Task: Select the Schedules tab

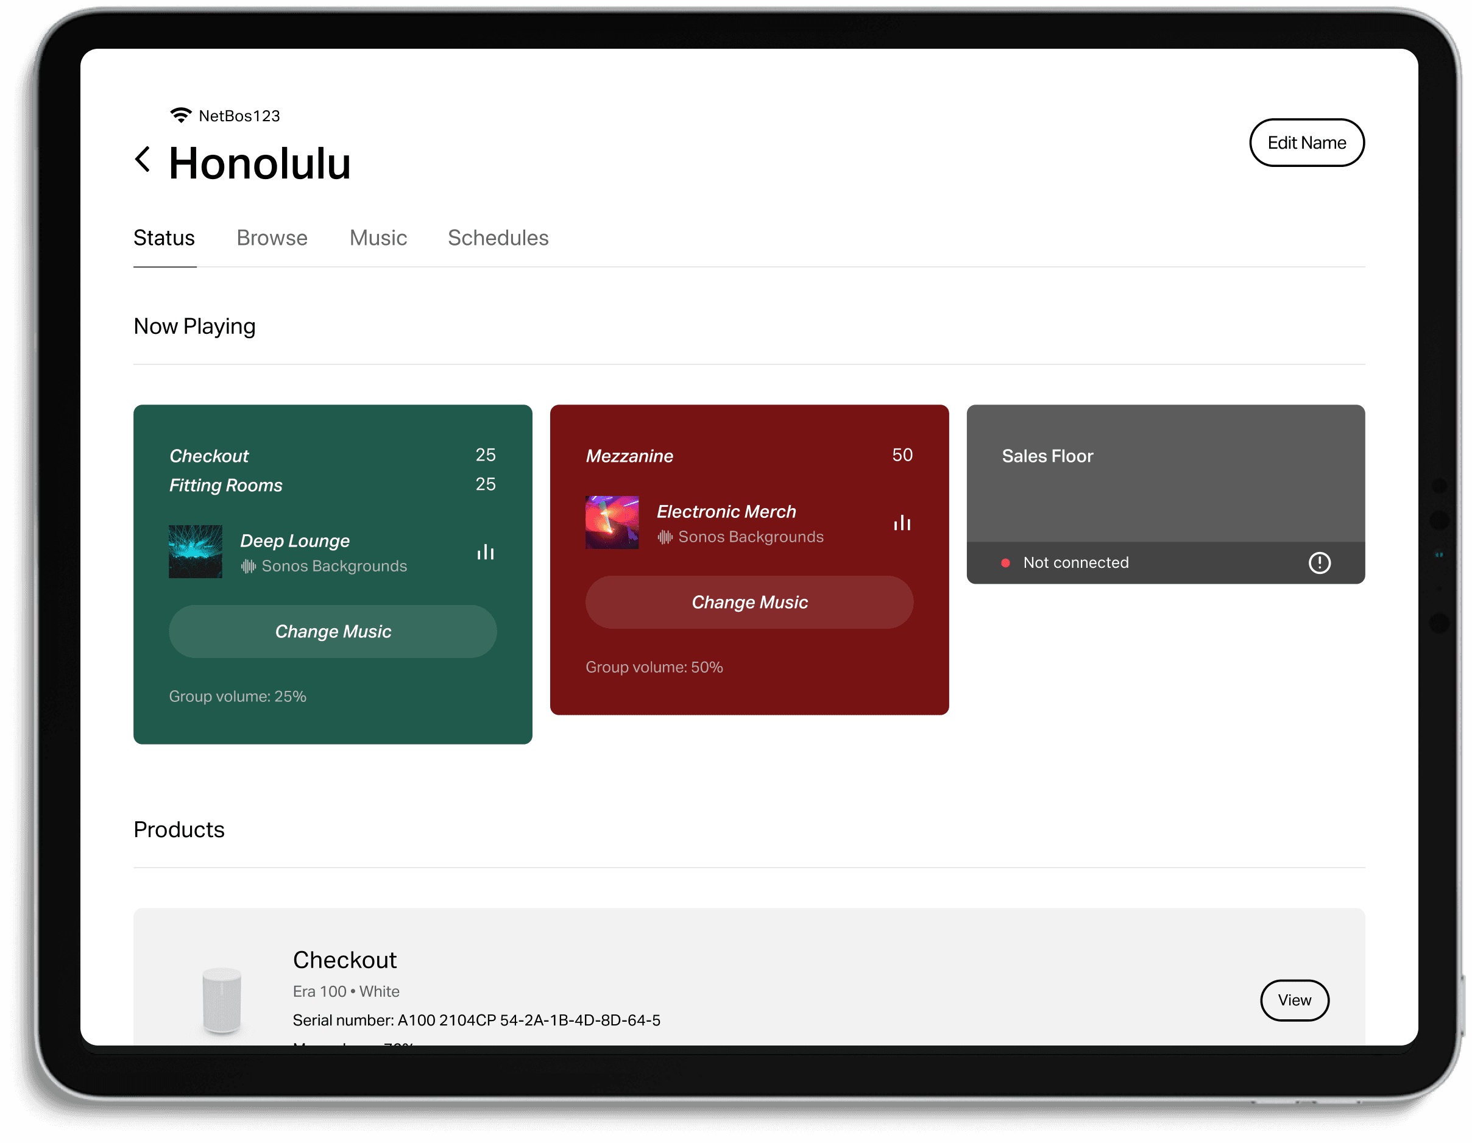Action: 497,236
